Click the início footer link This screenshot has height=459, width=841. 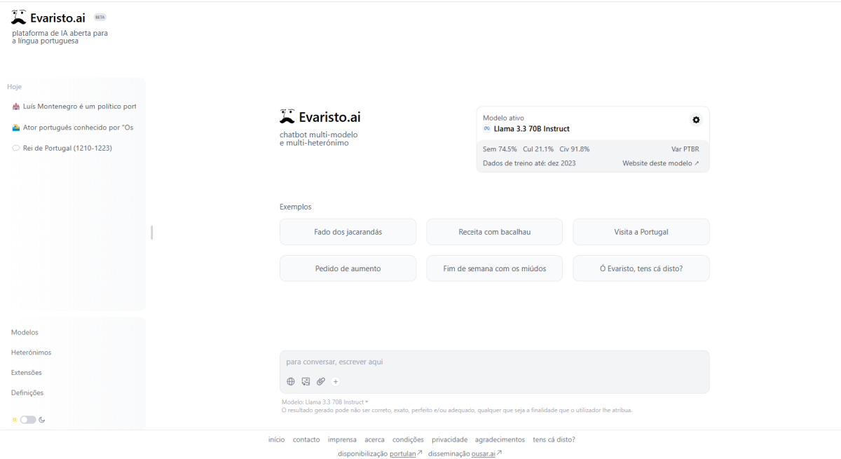coord(276,440)
